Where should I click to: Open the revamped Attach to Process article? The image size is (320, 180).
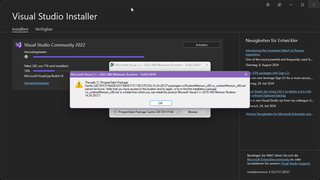[275, 52]
